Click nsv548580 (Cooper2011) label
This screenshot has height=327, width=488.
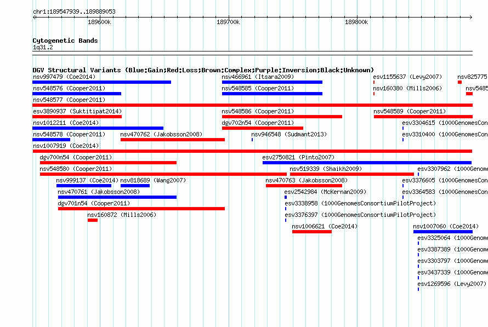[x=76, y=169]
